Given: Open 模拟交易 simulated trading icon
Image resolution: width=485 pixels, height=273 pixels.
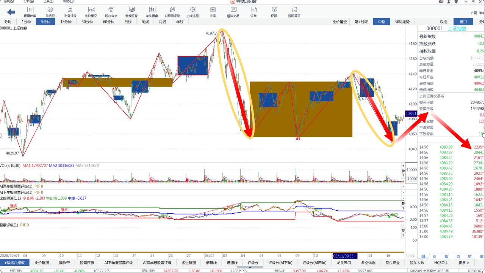Looking at the screenshot, I should (233, 12).
